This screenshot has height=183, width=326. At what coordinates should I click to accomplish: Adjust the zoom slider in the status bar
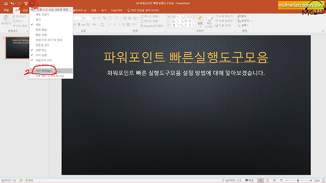[298, 180]
